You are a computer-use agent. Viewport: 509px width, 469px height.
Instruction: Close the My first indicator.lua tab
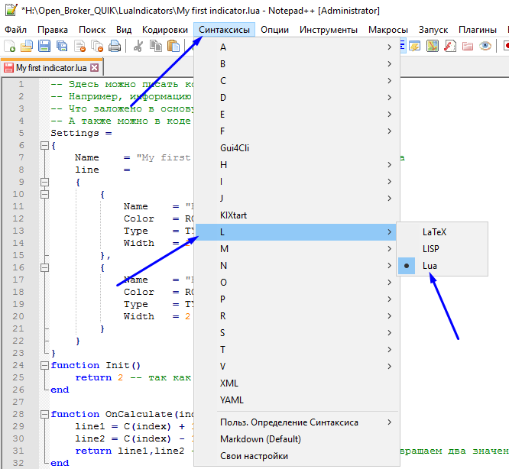[x=94, y=68]
